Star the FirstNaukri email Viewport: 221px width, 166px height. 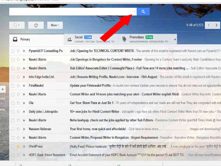point(18,86)
